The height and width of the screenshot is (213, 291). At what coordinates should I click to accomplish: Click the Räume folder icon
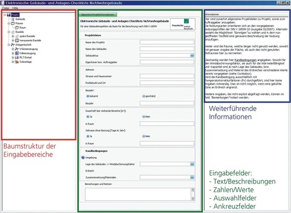point(13,24)
